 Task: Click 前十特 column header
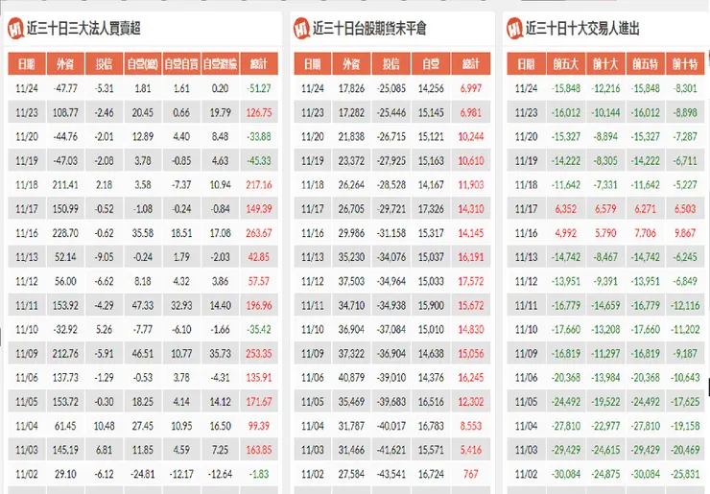pyautogui.click(x=685, y=64)
